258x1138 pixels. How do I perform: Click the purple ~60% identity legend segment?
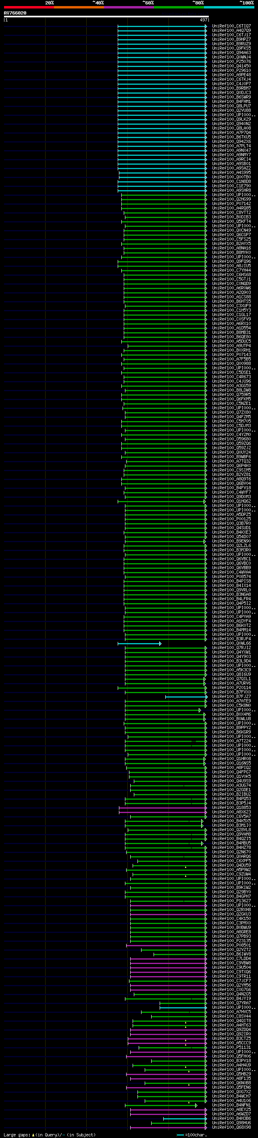click(129, 7)
